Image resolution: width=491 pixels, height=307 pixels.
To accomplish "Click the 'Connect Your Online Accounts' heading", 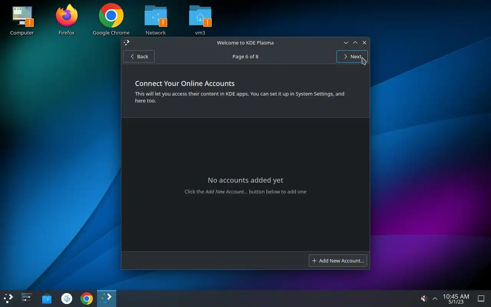I will (x=185, y=83).
